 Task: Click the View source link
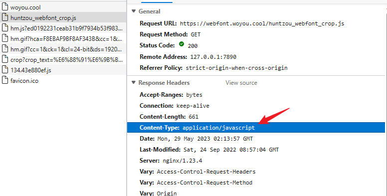tap(241, 83)
